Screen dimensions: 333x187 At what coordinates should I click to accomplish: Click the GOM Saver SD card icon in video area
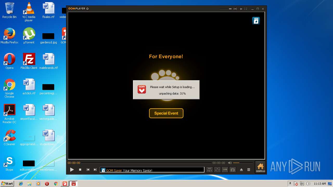[x=256, y=21]
